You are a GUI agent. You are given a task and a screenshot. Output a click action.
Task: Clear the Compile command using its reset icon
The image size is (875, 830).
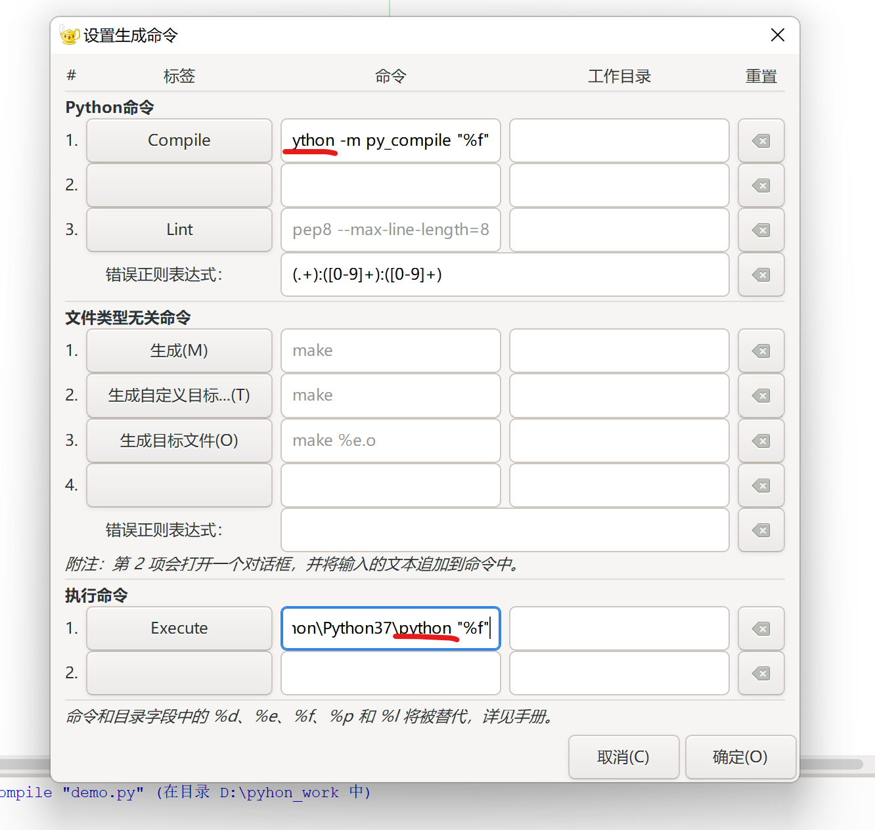point(761,141)
